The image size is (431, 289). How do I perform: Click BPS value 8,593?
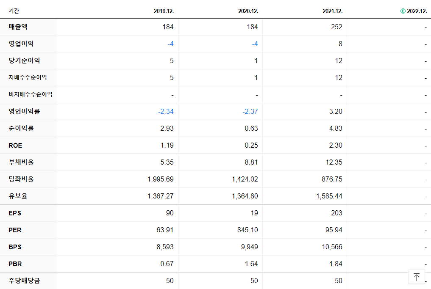click(x=165, y=247)
